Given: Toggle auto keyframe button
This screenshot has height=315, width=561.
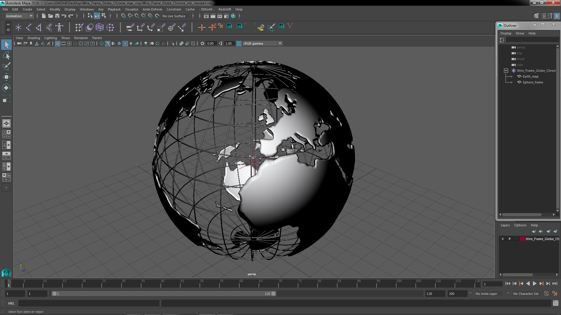Looking at the screenshot, I should point(546,294).
